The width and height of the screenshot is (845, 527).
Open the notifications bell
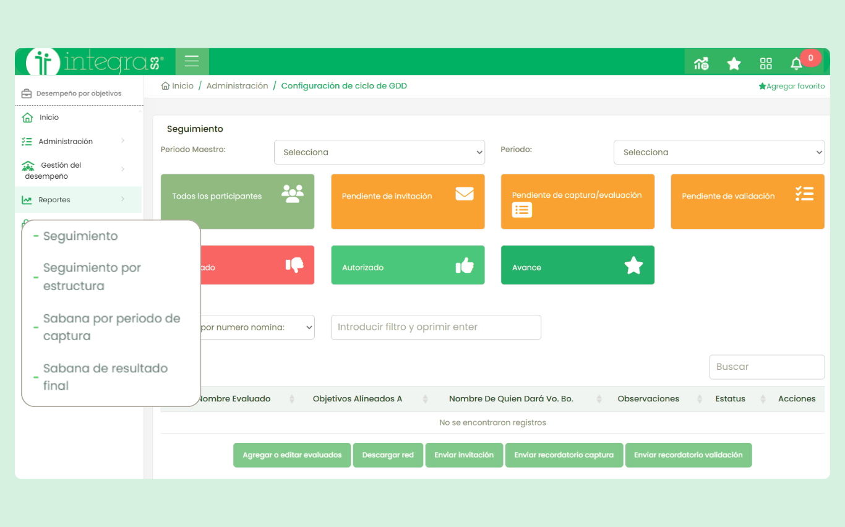click(796, 63)
